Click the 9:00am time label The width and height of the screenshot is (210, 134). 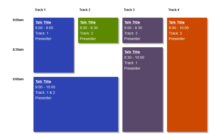18,79
